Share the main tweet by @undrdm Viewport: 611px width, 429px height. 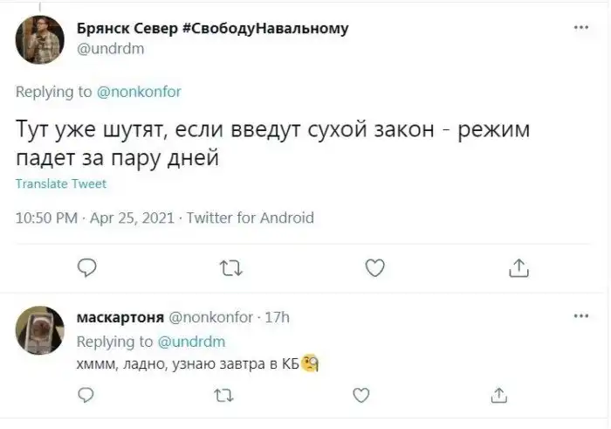pos(518,267)
